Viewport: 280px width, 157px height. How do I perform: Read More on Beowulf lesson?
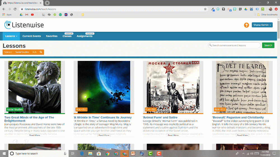tap(242, 135)
